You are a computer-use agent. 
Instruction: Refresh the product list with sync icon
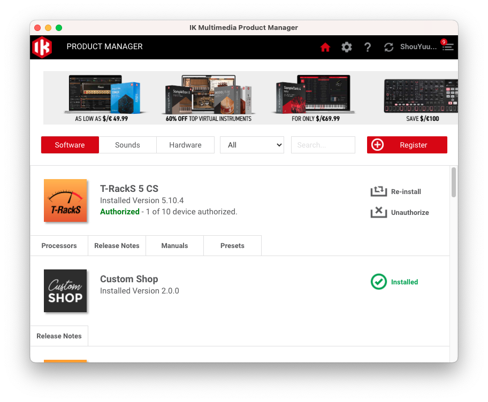point(388,47)
